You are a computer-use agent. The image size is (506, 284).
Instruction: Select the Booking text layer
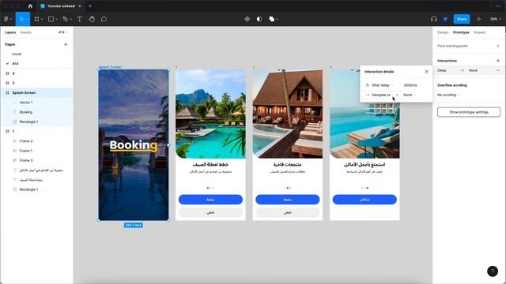pyautogui.click(x=36, y=112)
